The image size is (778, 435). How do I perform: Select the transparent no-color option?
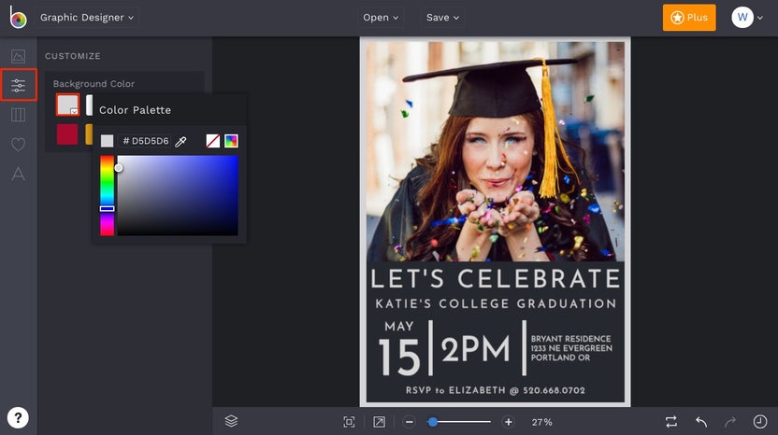213,141
